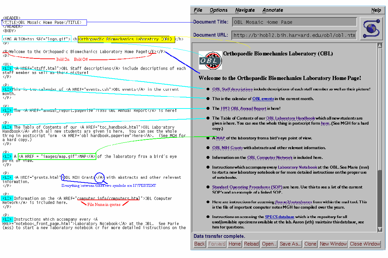388x258 pixels.
Task: Reload the current document
Action: (x=251, y=244)
